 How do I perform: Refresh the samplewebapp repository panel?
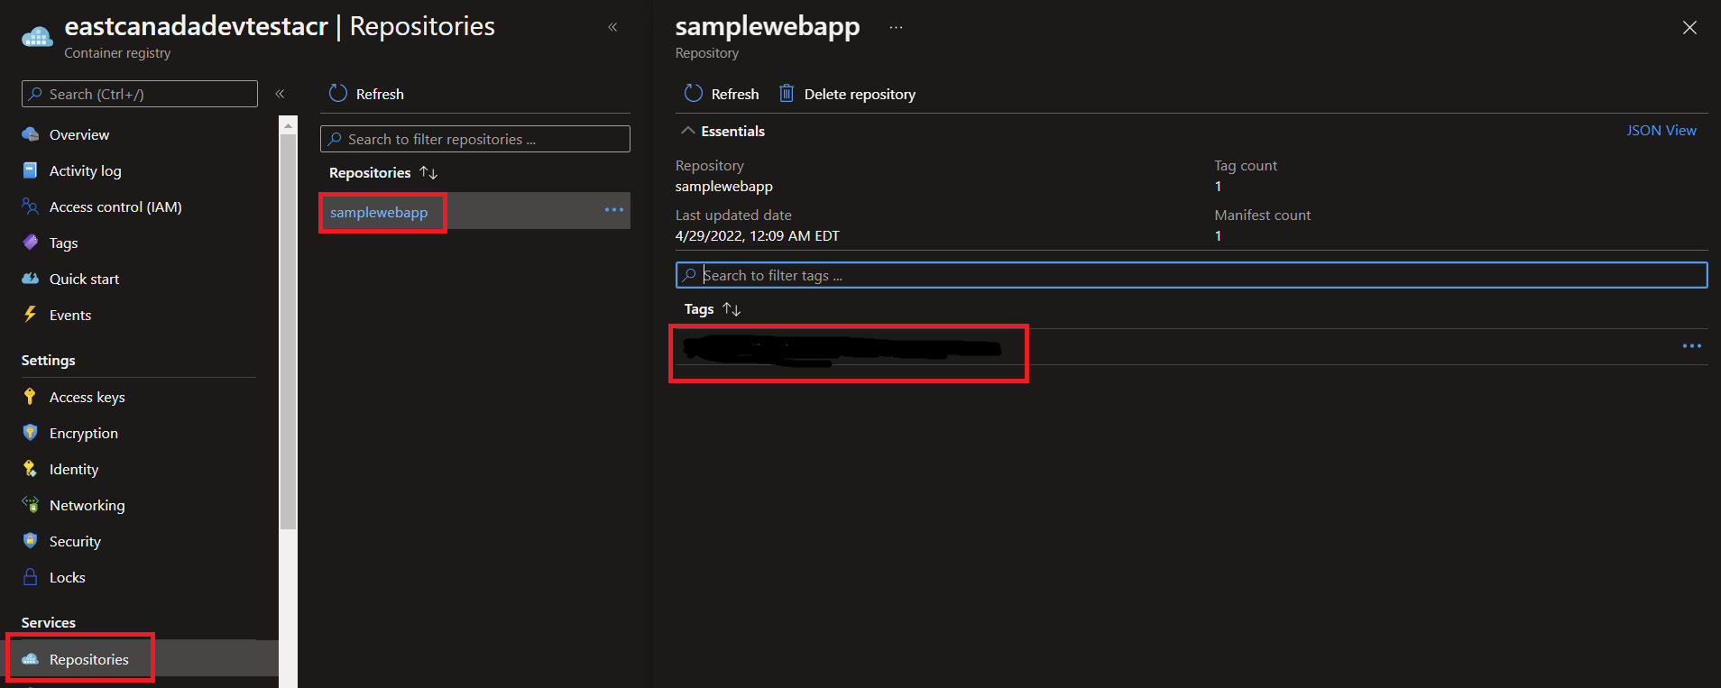click(x=722, y=94)
